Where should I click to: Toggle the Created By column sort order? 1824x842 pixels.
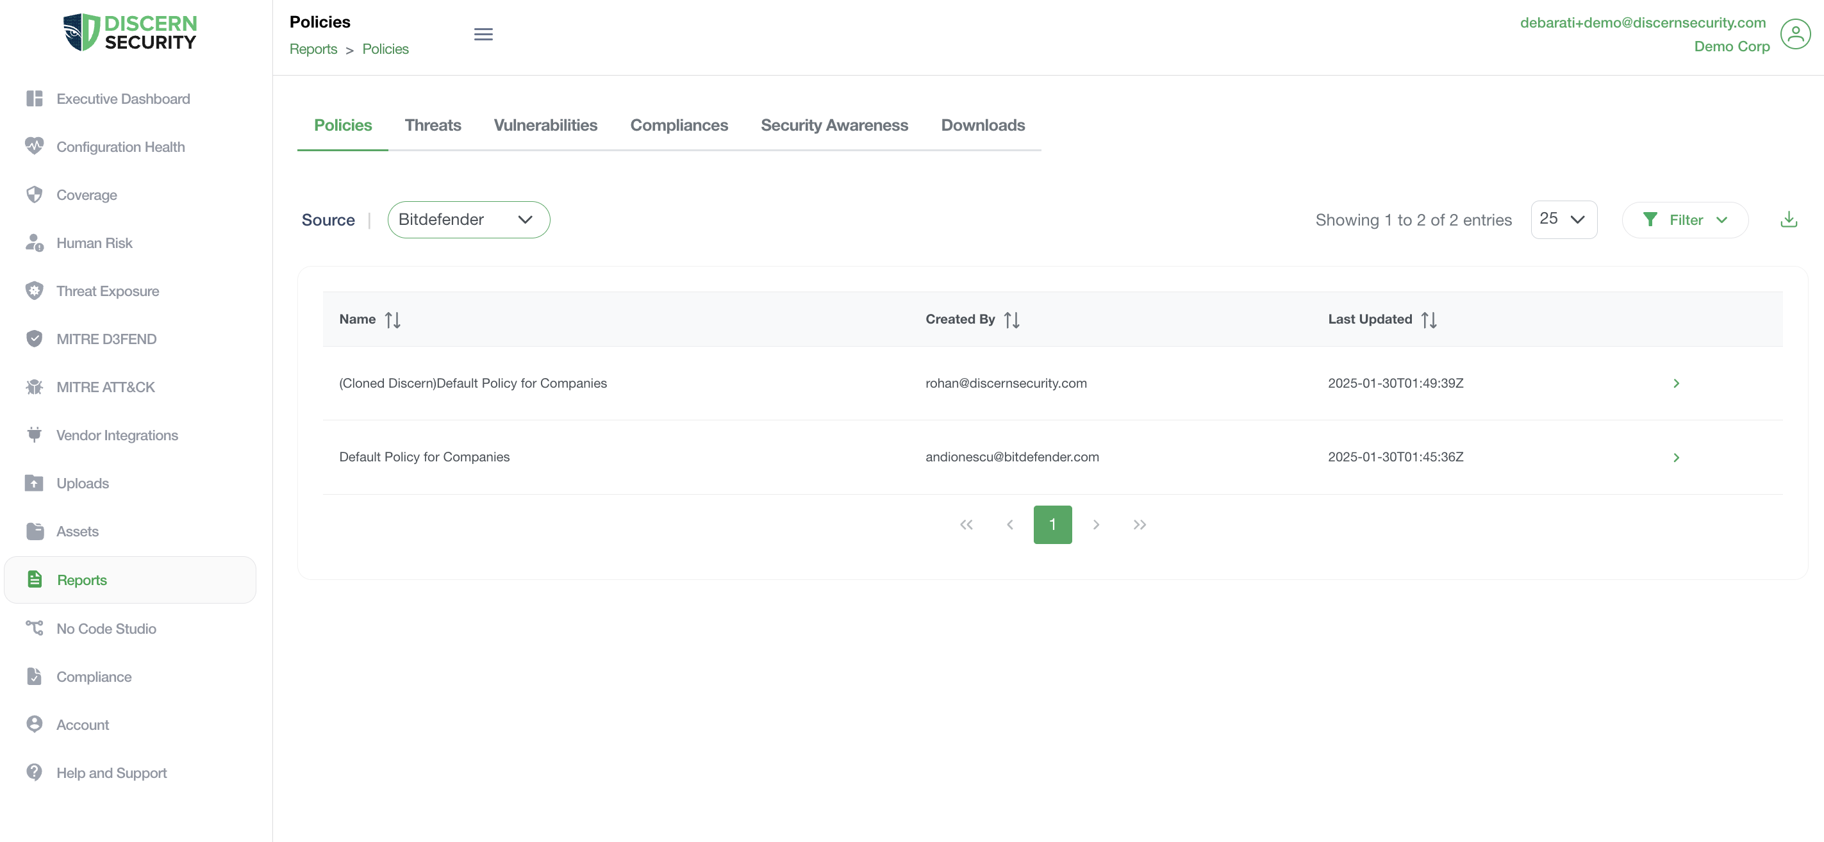click(1011, 318)
